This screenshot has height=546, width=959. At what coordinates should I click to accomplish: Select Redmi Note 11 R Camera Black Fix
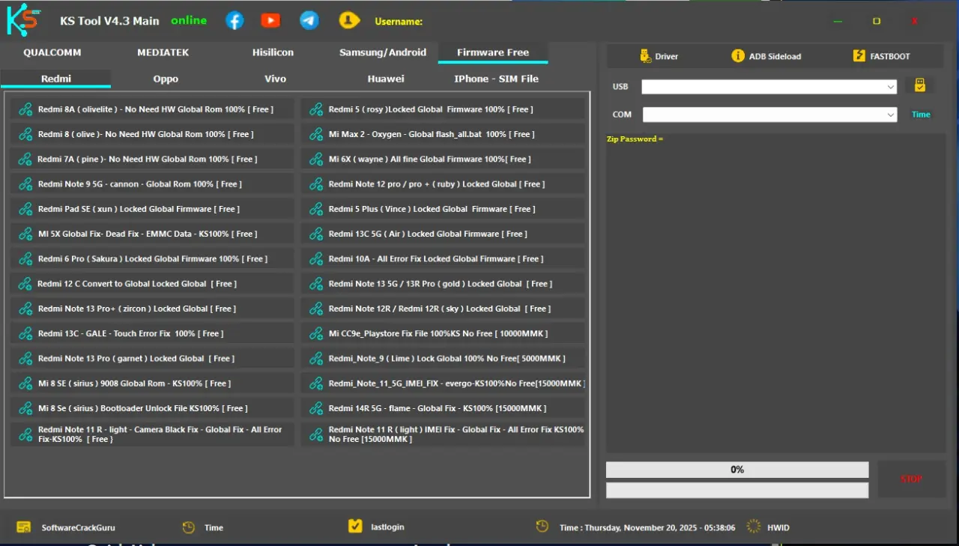click(152, 434)
